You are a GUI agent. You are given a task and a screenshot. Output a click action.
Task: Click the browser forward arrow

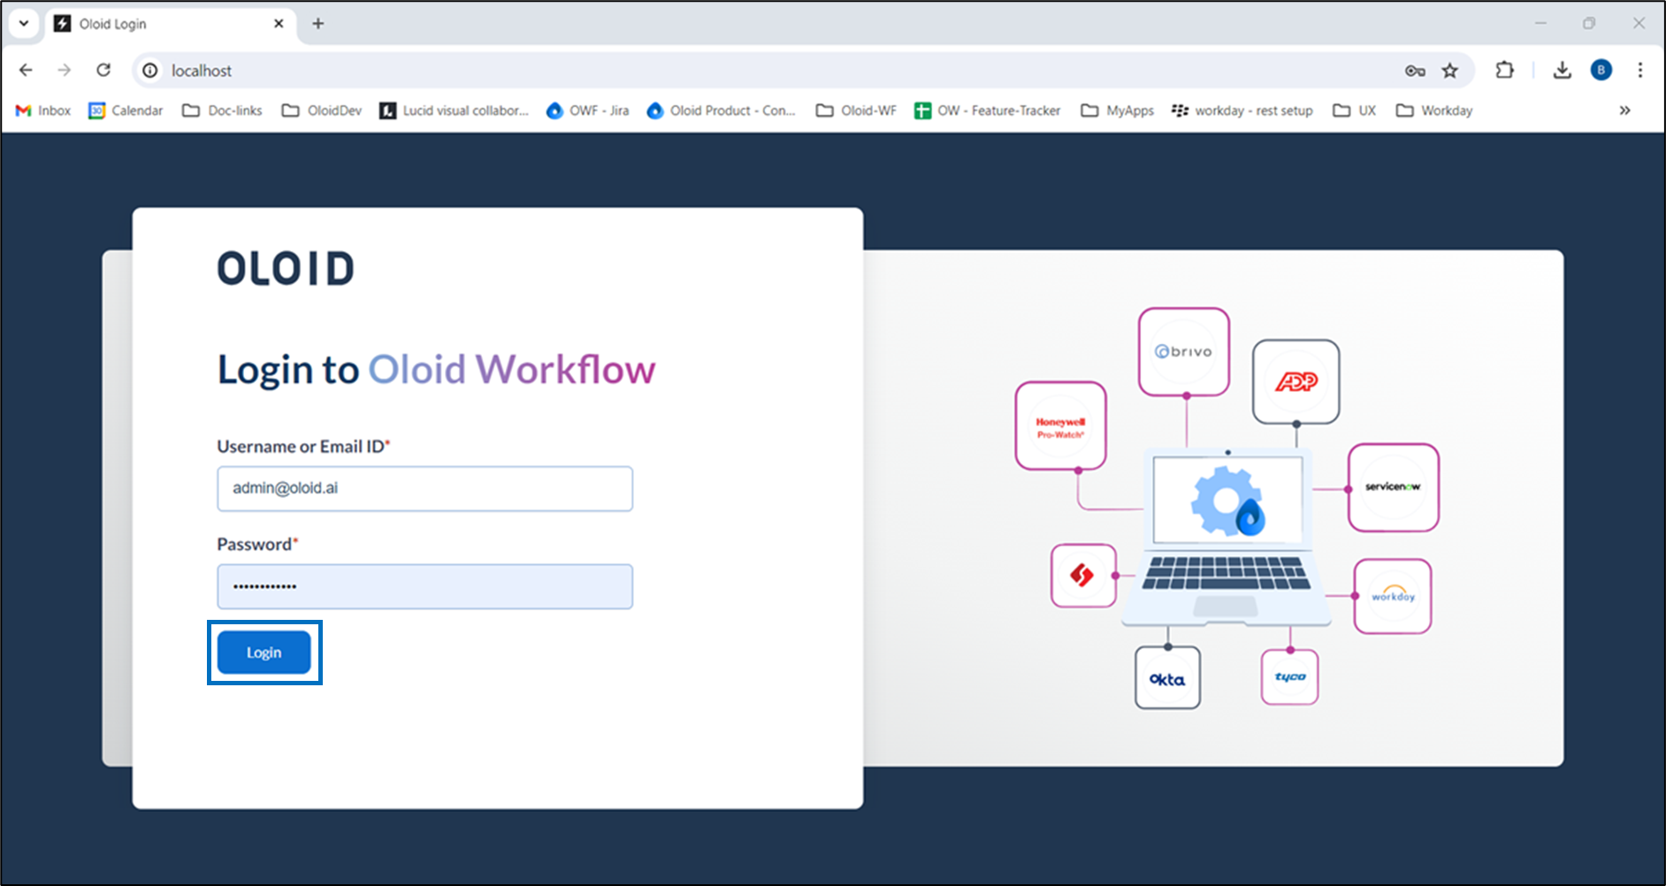click(65, 70)
